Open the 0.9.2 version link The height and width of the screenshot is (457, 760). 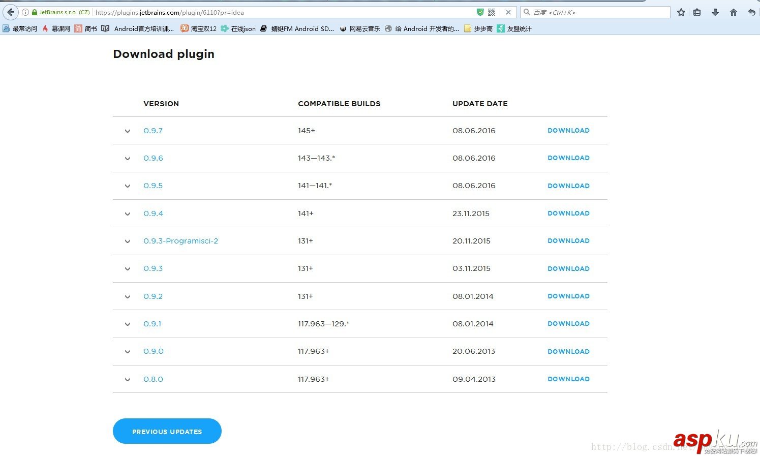(153, 296)
